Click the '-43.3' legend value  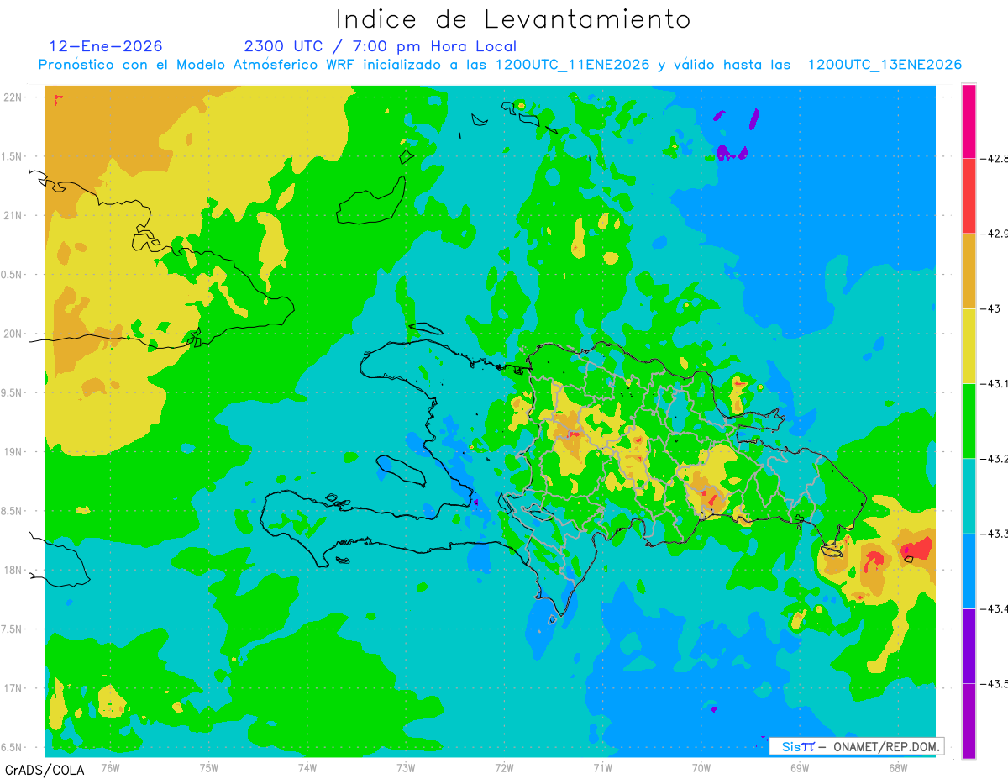coord(993,534)
